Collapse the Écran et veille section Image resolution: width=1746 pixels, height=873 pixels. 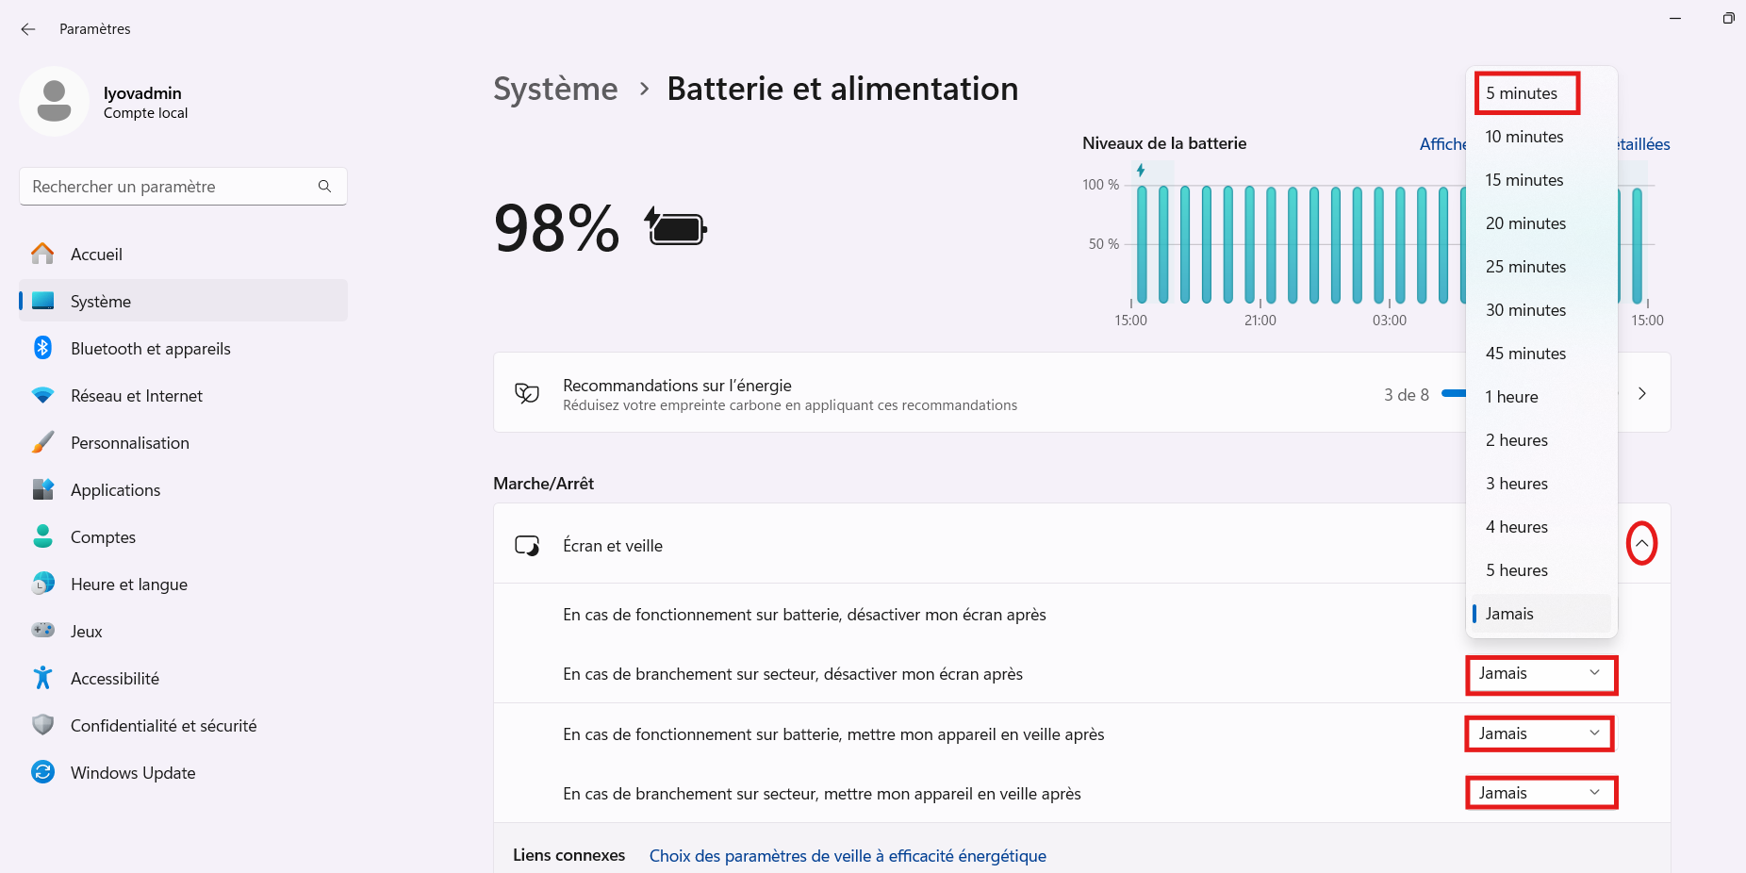pyautogui.click(x=1641, y=544)
